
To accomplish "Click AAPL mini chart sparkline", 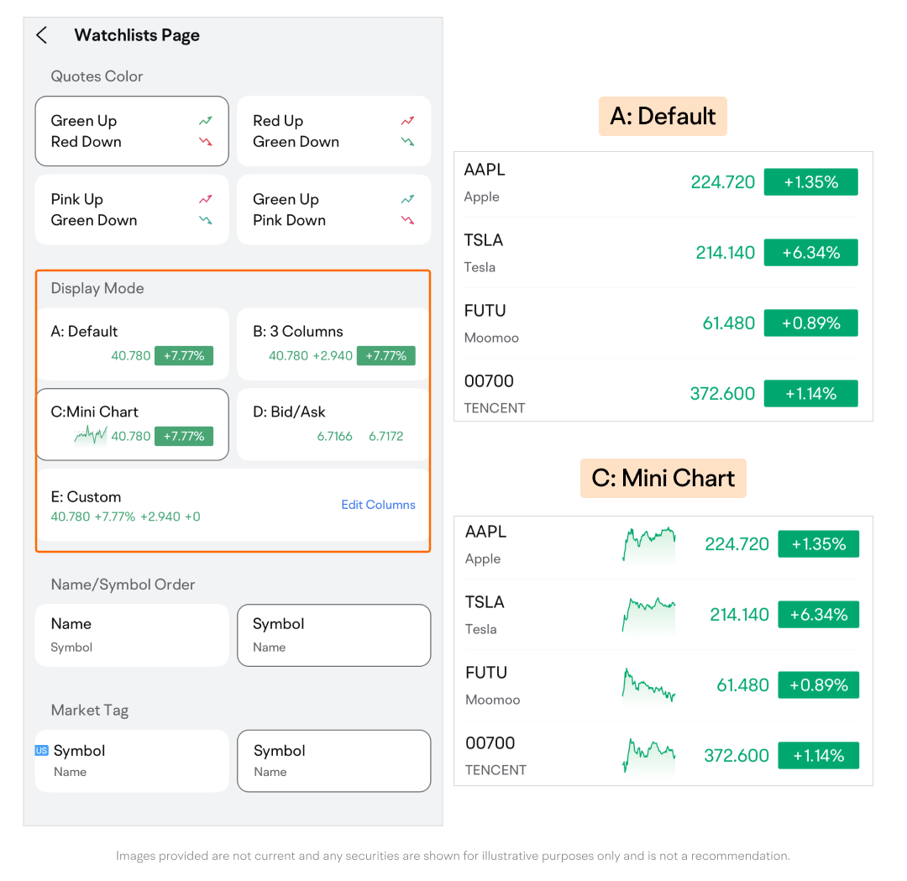I will click(648, 544).
